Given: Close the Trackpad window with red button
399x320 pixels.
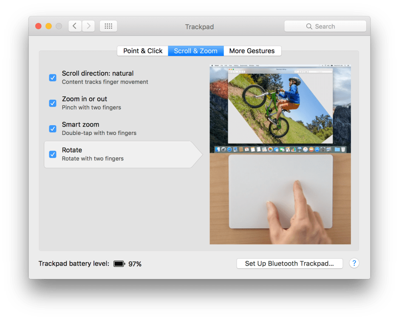Looking at the screenshot, I should point(38,26).
